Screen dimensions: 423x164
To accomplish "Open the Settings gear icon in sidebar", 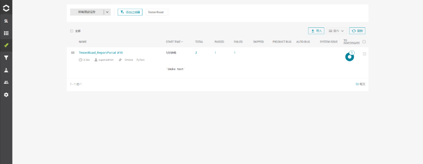I will (x=6, y=95).
